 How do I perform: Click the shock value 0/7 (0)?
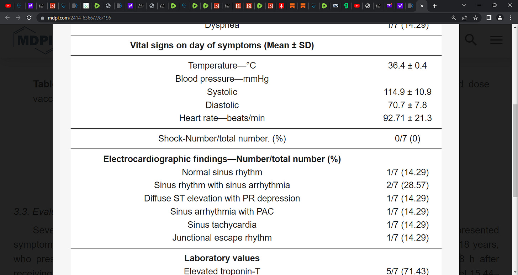pos(407,139)
